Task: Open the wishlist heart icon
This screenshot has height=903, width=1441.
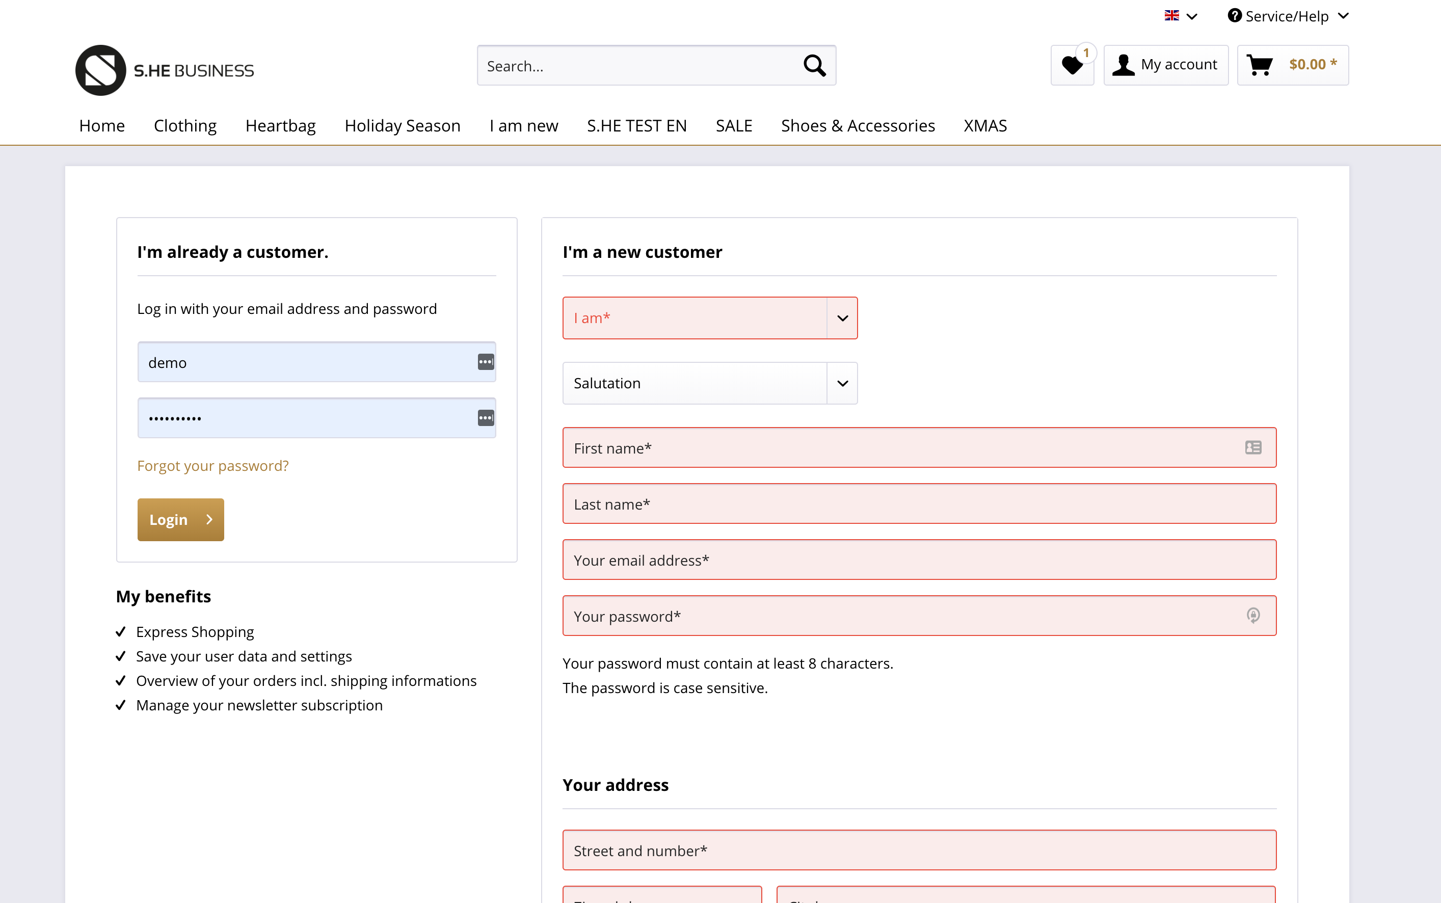Action: (1072, 65)
